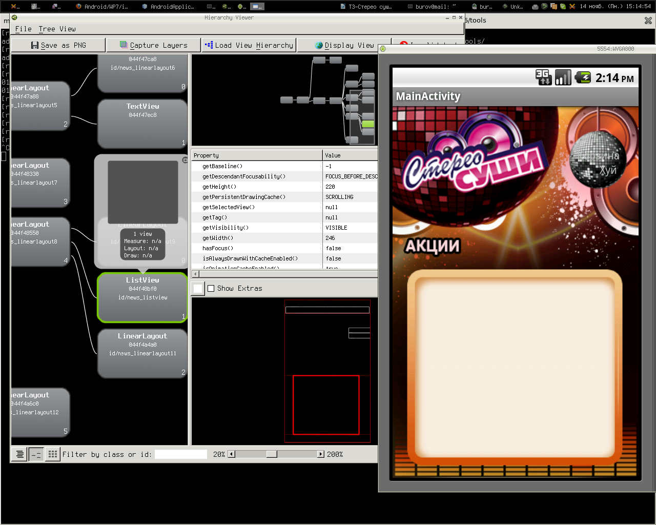Click the Save as PNG toolbar button
The image size is (656, 525).
(58, 45)
